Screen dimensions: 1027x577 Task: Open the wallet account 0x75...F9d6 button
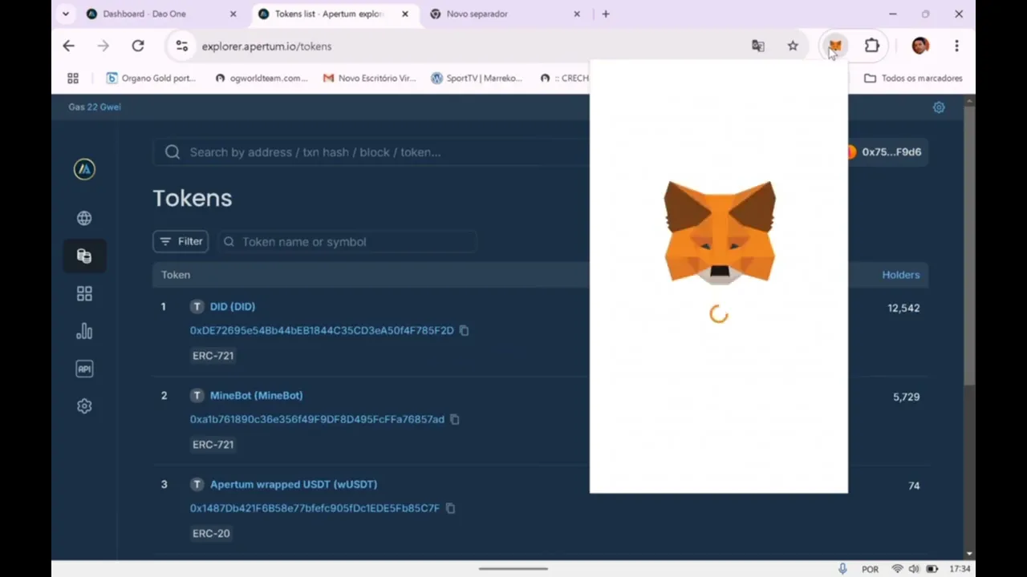coord(888,152)
